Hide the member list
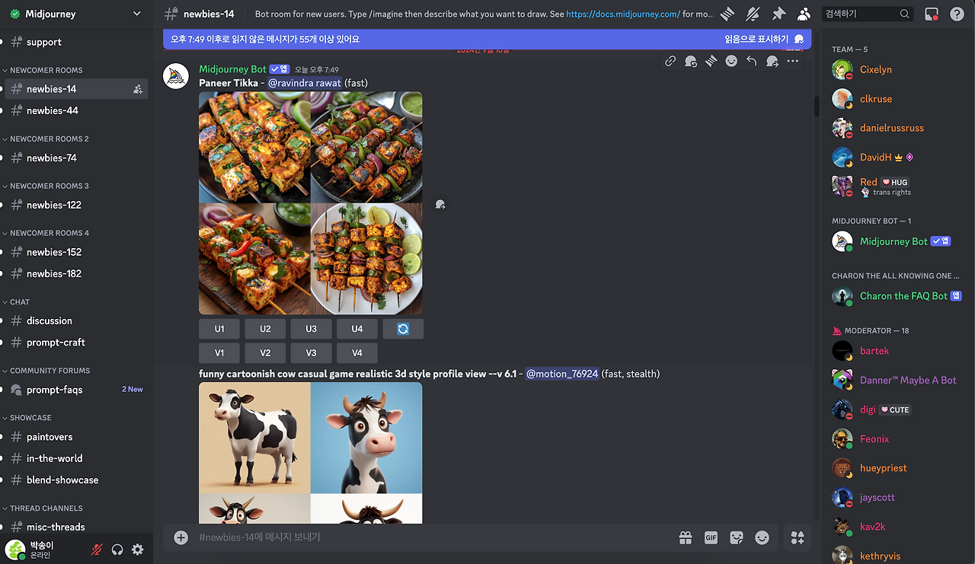The image size is (975, 564). [x=804, y=14]
